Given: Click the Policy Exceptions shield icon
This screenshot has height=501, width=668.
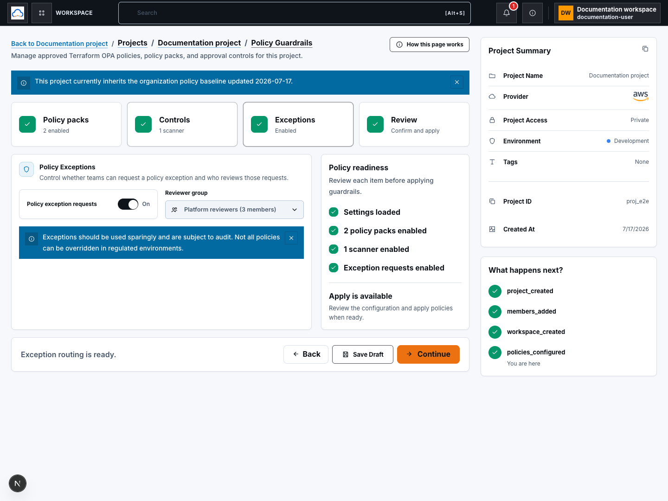Looking at the screenshot, I should tap(26, 169).
